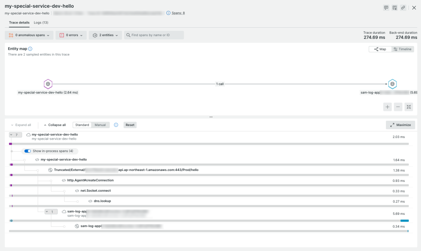
Task: Select the sam-log-app node in entity map
Action: coord(393,84)
